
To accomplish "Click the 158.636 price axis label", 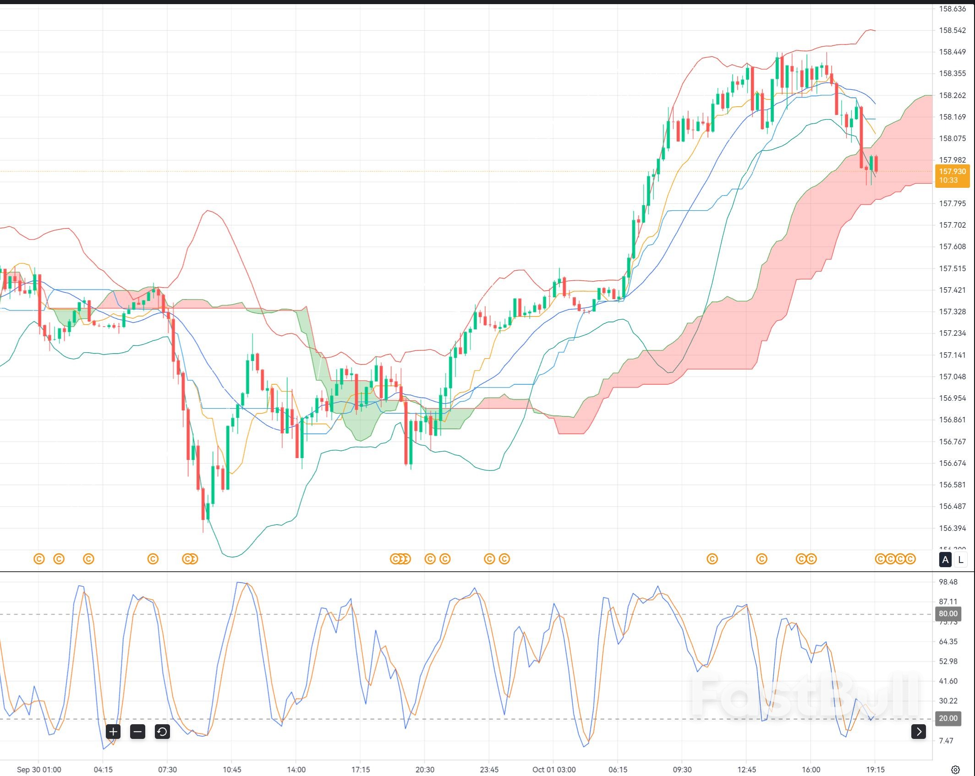I will pos(952,9).
